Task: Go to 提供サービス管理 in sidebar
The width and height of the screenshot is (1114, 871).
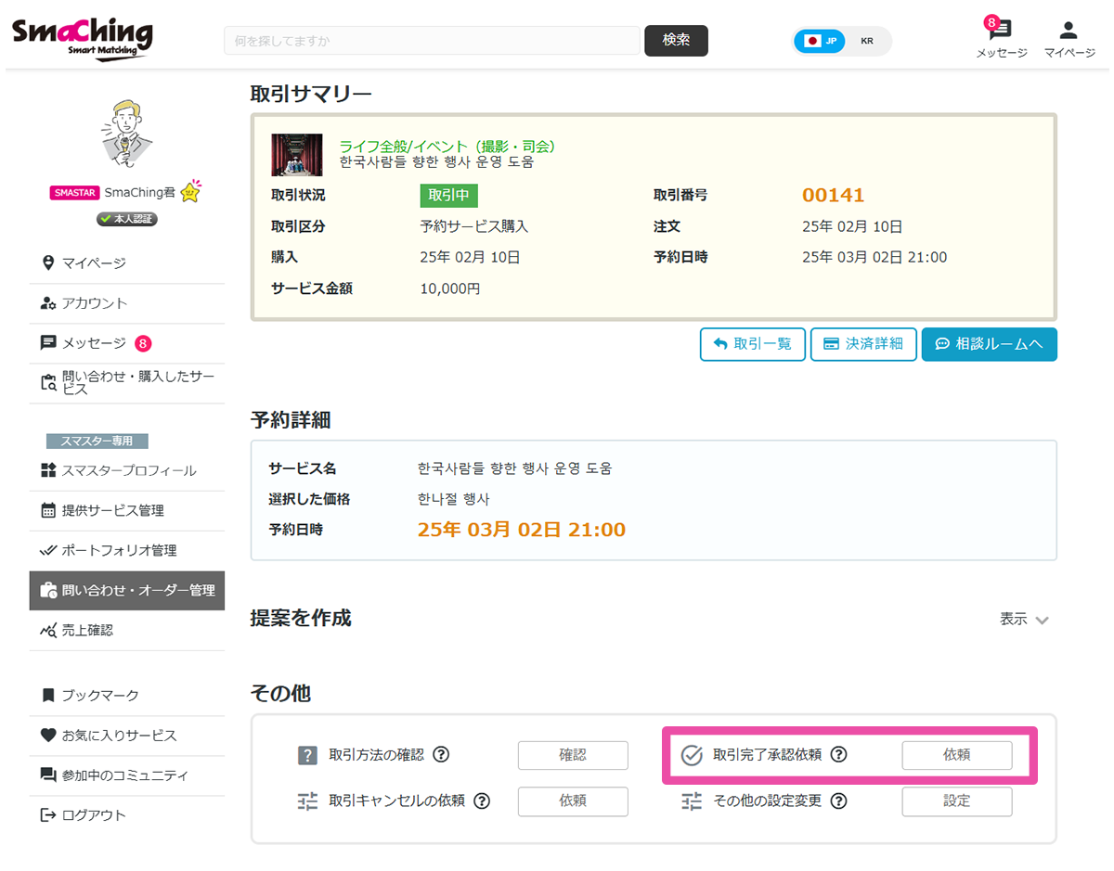Action: (x=112, y=510)
